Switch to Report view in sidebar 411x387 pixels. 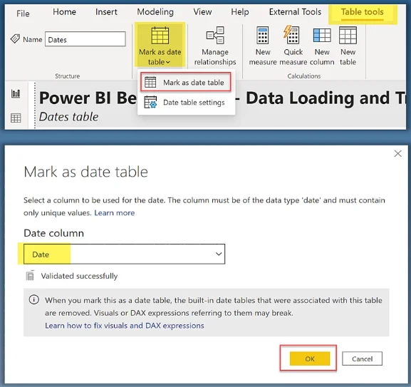click(16, 93)
